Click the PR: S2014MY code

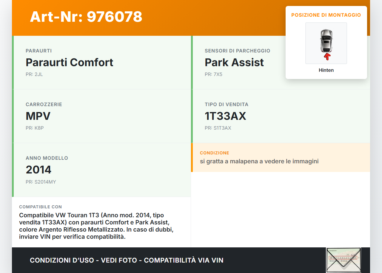(x=41, y=182)
